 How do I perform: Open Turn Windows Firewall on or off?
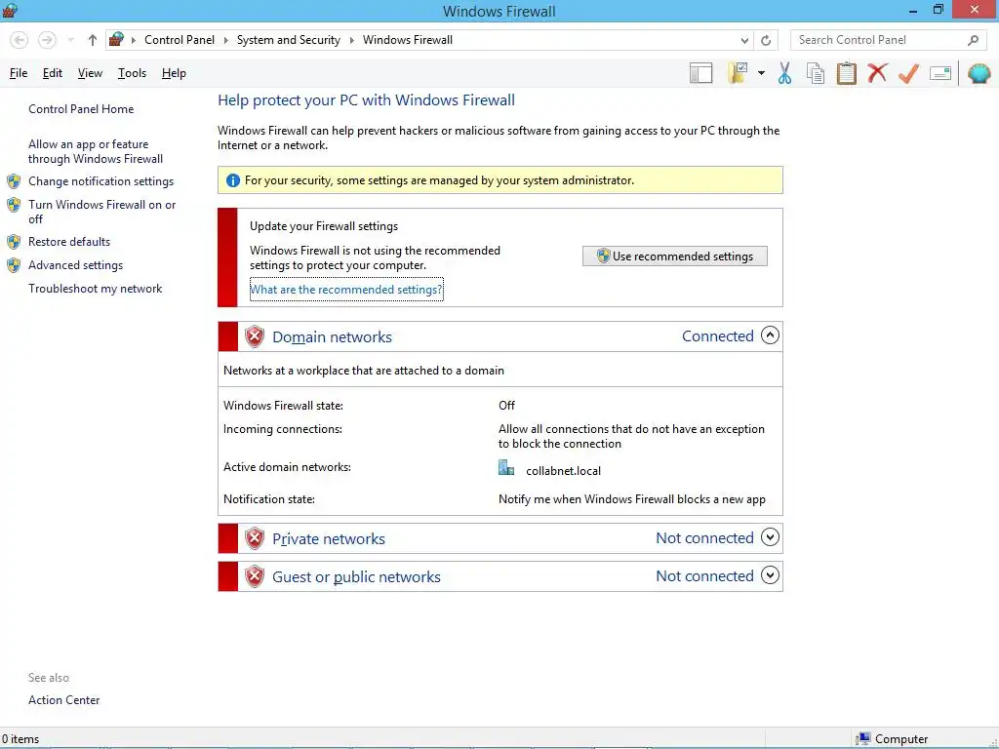click(x=101, y=212)
